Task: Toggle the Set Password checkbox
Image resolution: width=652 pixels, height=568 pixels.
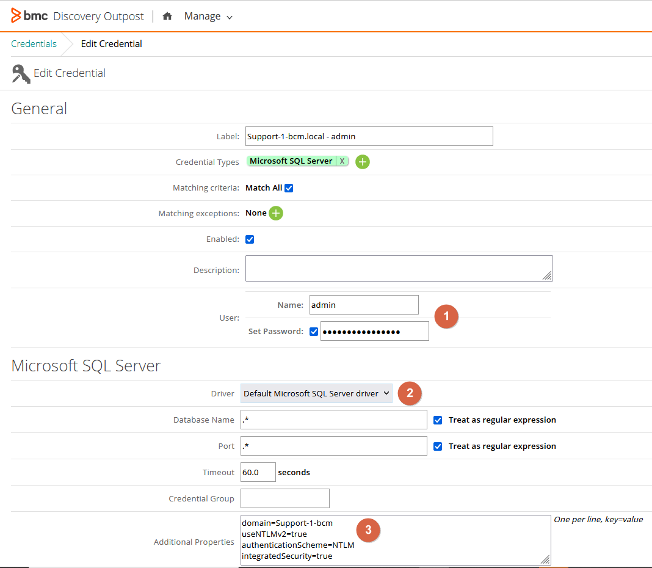Action: 314,332
